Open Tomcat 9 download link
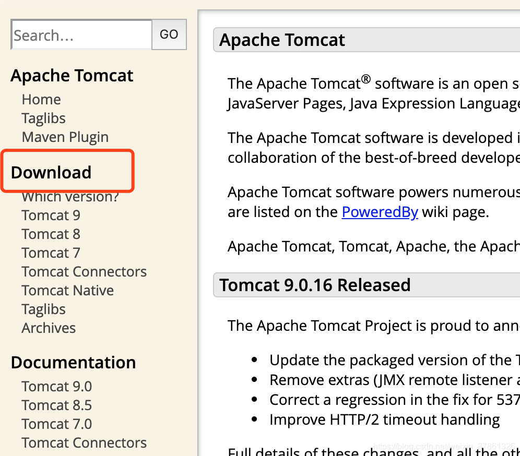520x456 pixels. click(51, 215)
